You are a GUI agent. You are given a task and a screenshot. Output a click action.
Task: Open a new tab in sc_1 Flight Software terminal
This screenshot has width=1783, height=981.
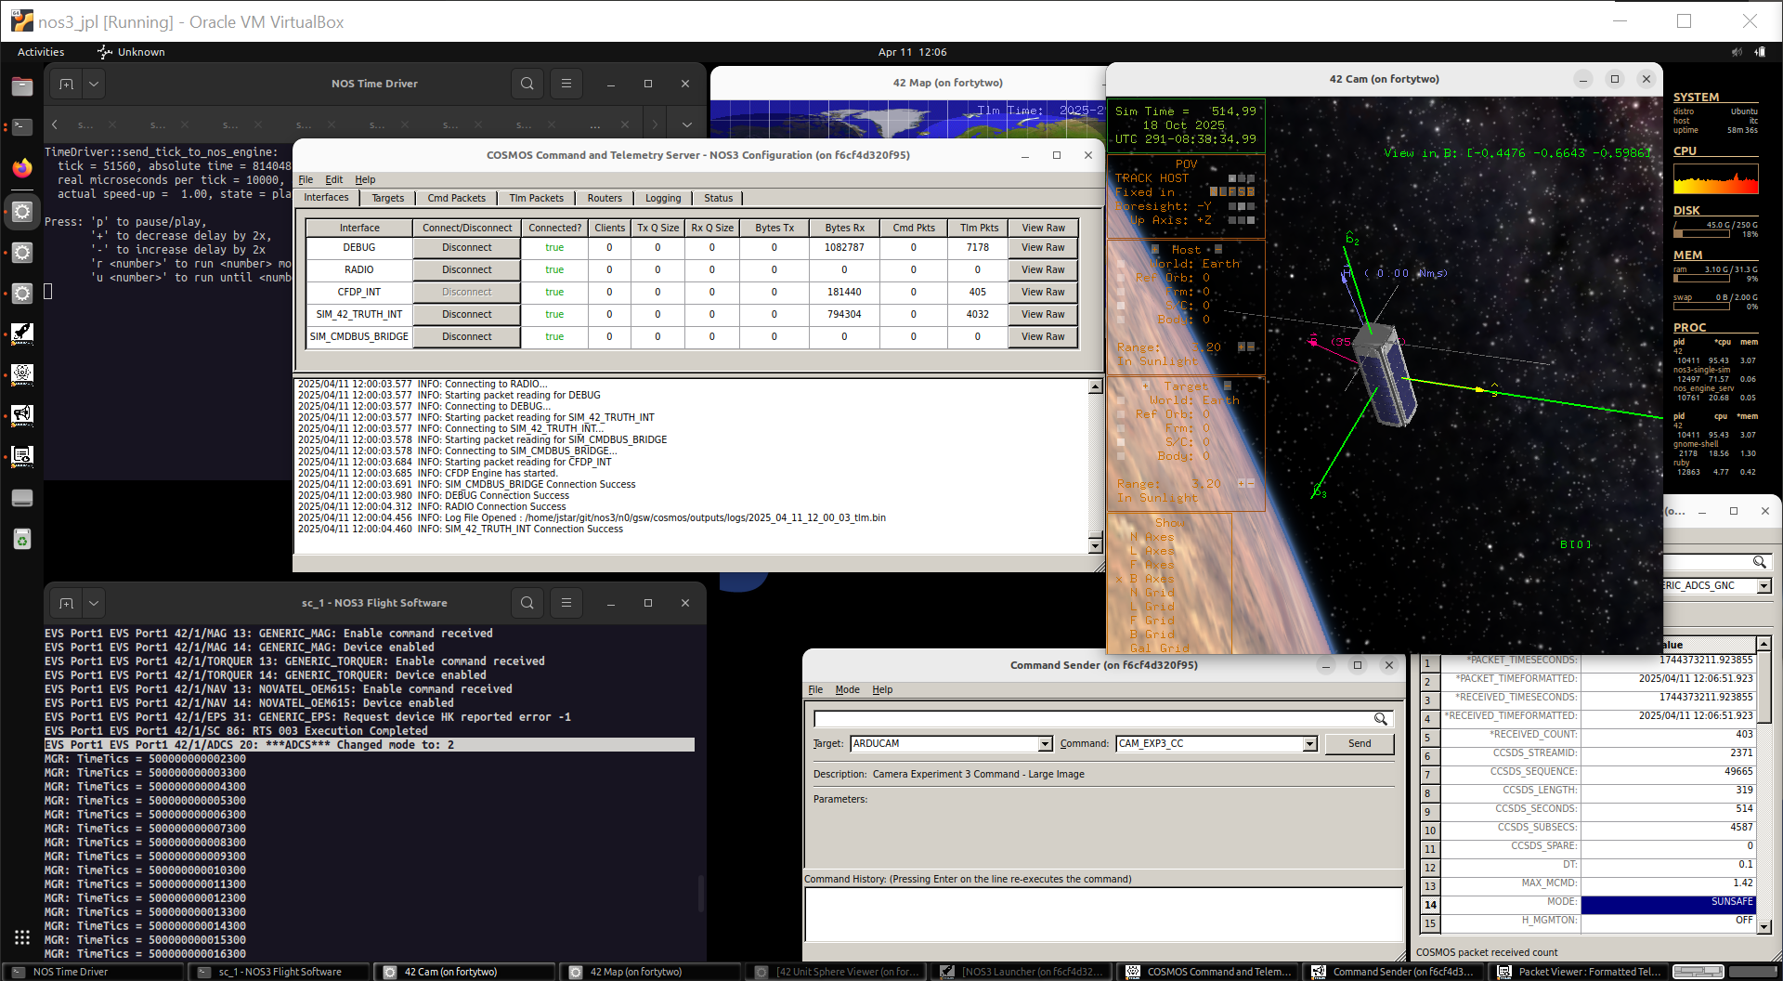[x=66, y=603]
